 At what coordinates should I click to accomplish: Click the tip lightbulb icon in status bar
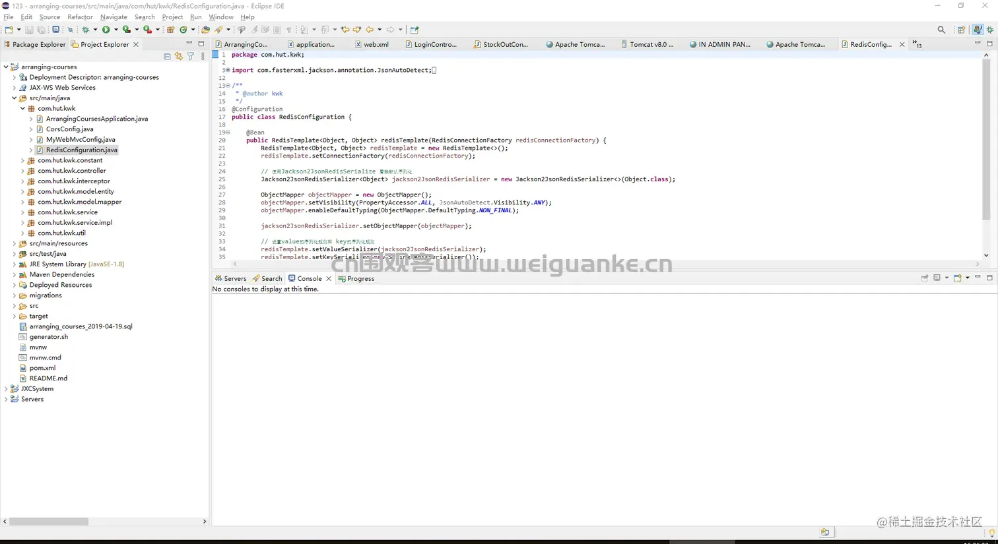point(991,533)
